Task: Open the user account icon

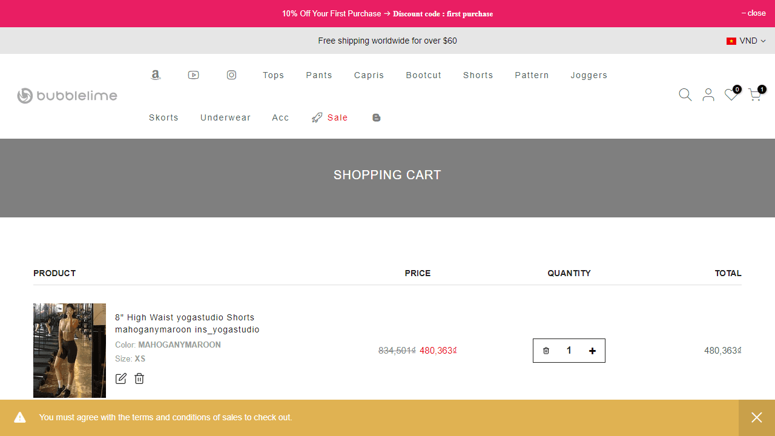Action: point(708,94)
